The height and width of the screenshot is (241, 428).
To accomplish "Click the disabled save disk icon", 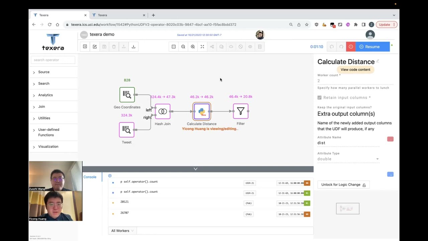I will pos(104,47).
